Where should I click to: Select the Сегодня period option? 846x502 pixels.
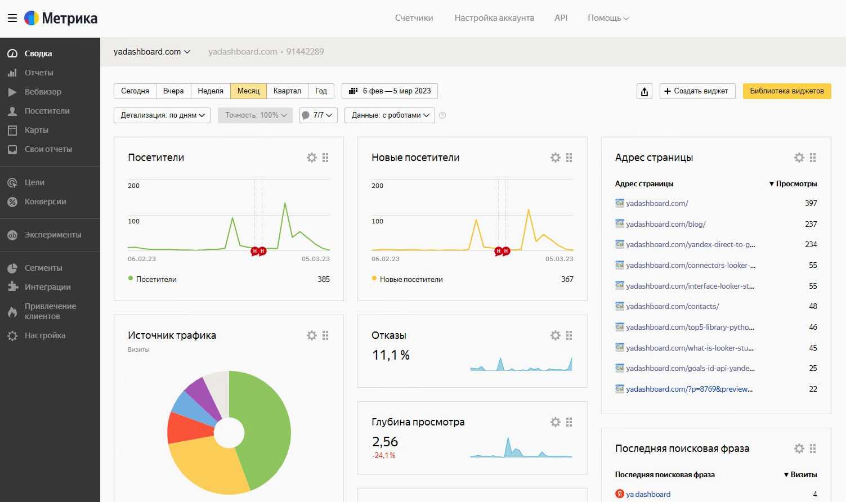click(135, 91)
